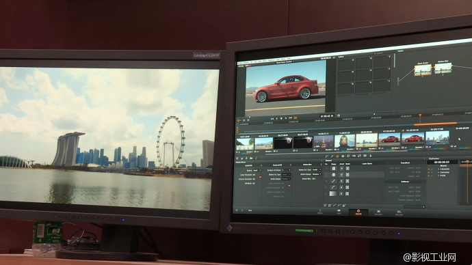Click the orange playhead on timeline ruler

(x=420, y=115)
